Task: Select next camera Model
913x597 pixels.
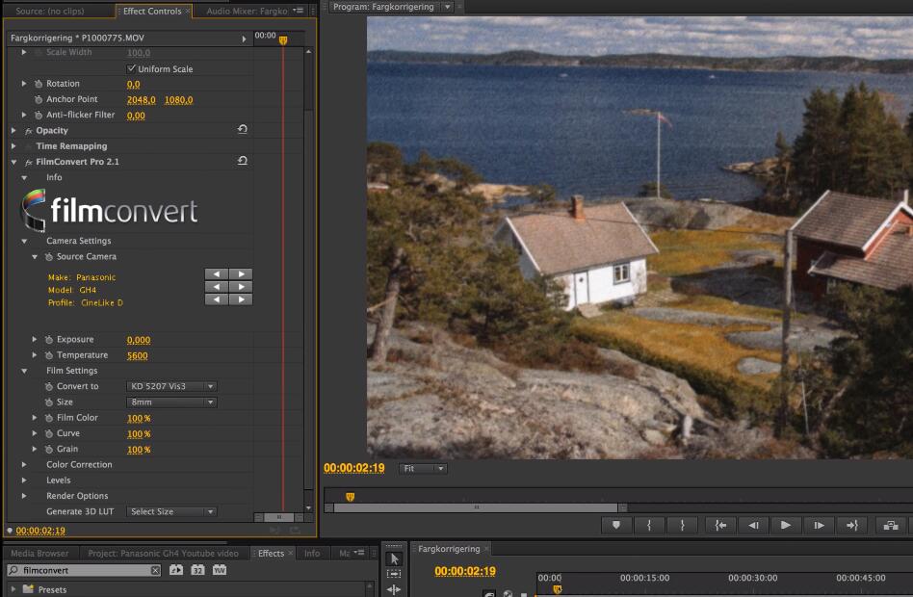Action: [241, 287]
